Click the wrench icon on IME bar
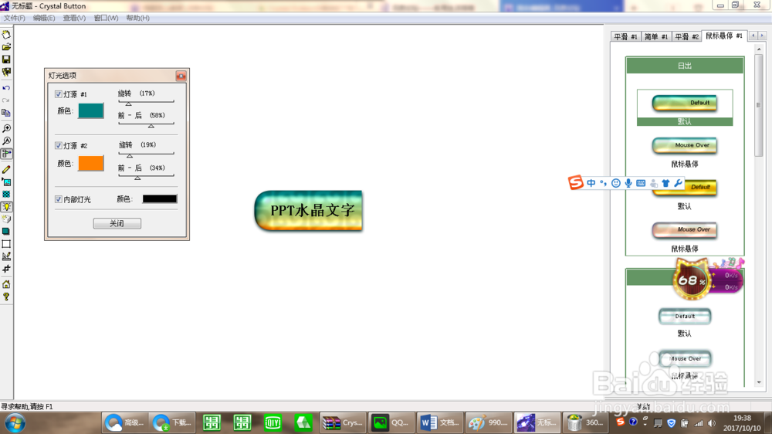 tap(678, 183)
